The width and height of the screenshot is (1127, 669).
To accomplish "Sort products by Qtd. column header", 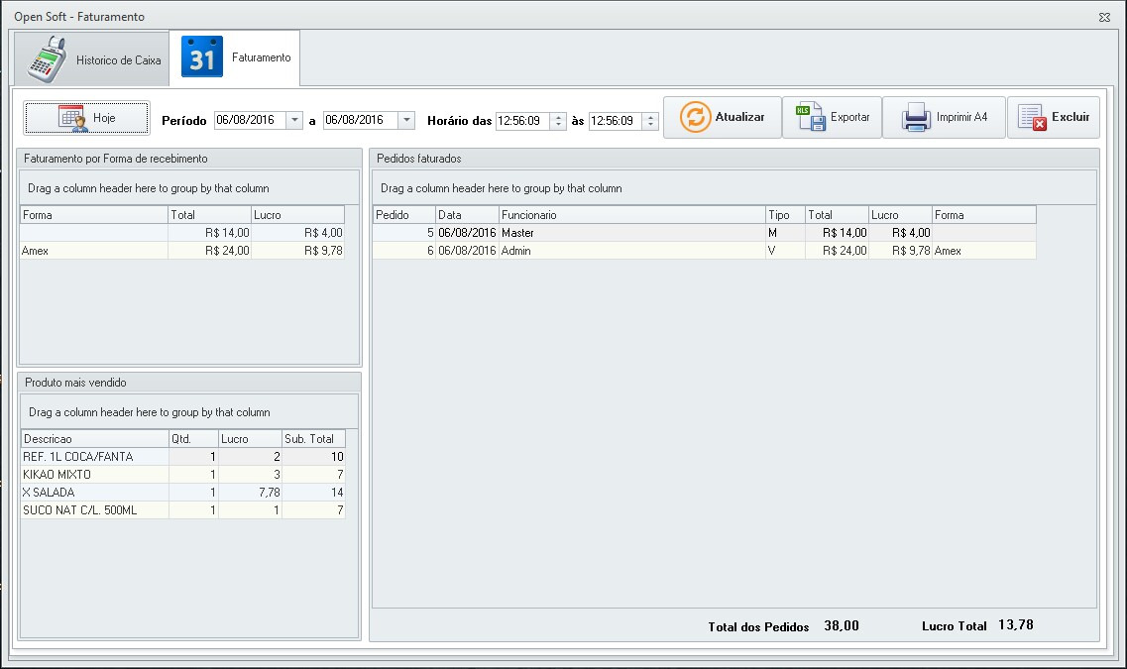I will click(193, 439).
